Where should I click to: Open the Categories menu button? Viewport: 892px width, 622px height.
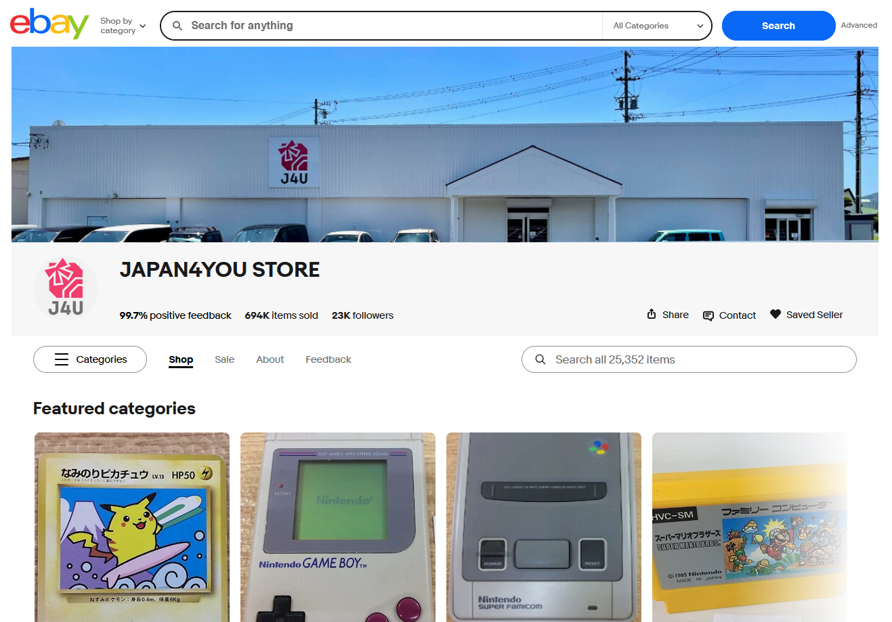pyautogui.click(x=90, y=359)
